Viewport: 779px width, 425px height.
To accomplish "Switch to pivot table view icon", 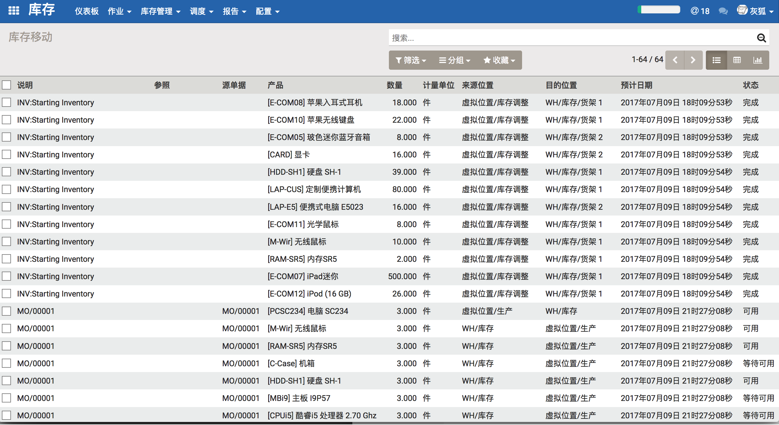I will tap(737, 60).
